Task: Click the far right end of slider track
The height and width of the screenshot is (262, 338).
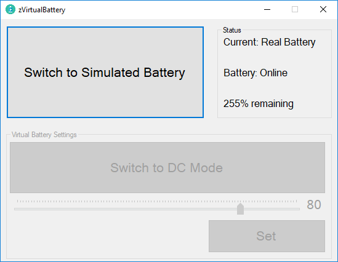Action: (299, 209)
